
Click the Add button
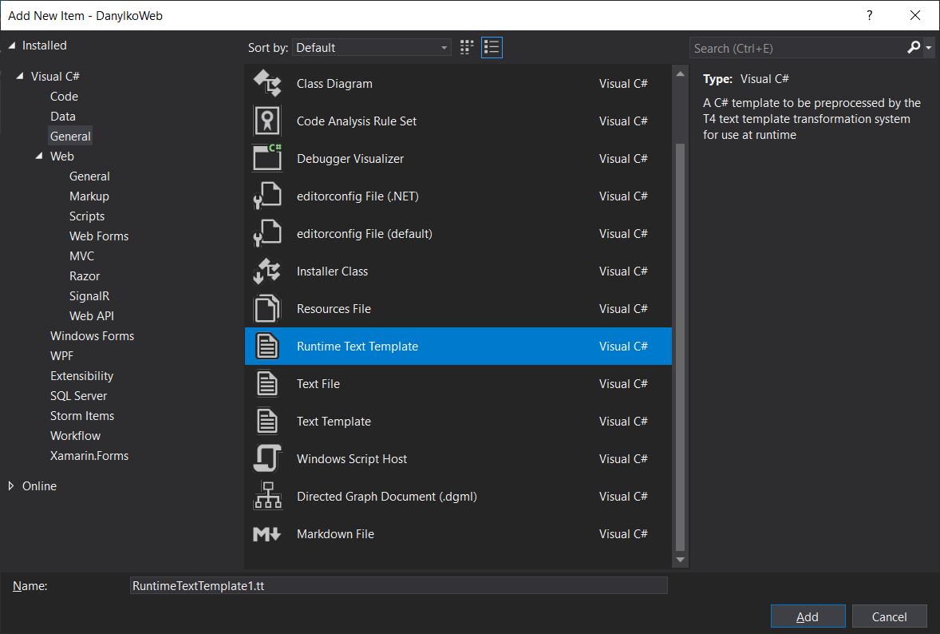click(808, 616)
